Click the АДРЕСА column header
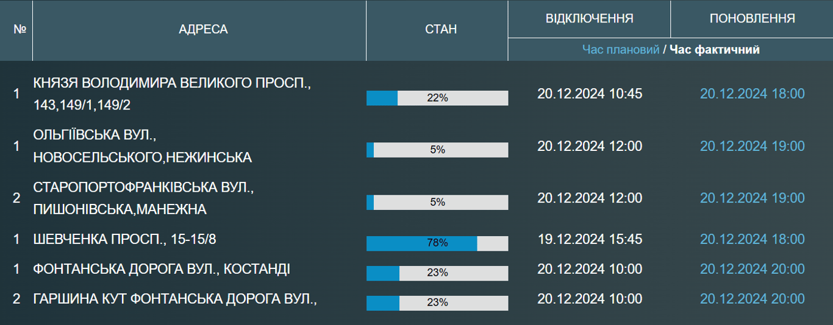The width and height of the screenshot is (833, 325). 203,29
